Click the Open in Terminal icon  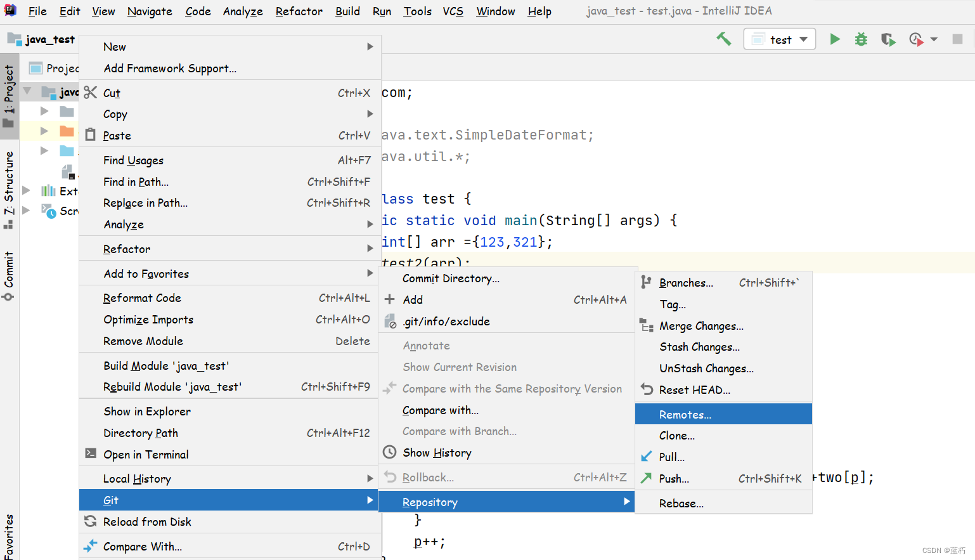91,454
